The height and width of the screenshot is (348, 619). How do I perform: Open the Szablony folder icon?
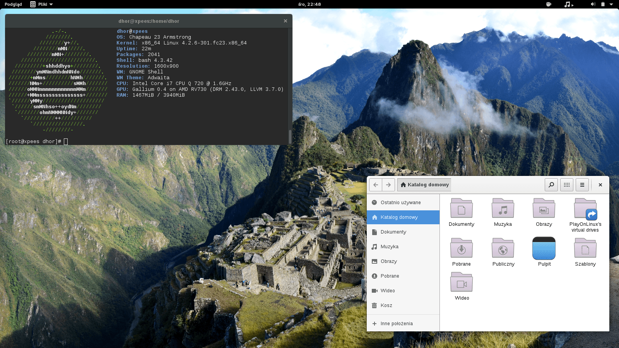(585, 248)
